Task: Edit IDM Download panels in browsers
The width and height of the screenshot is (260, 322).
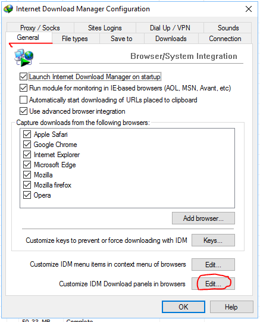Action: tap(213, 283)
